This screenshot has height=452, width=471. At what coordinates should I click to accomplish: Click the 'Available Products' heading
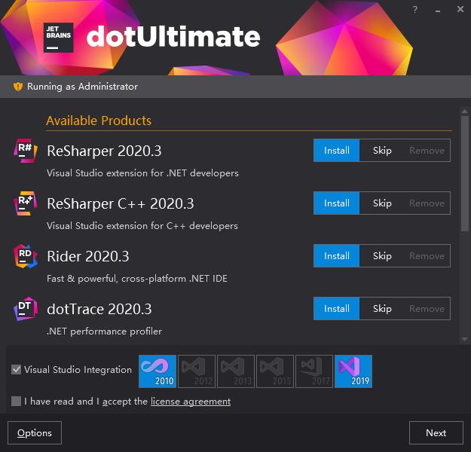(x=99, y=121)
